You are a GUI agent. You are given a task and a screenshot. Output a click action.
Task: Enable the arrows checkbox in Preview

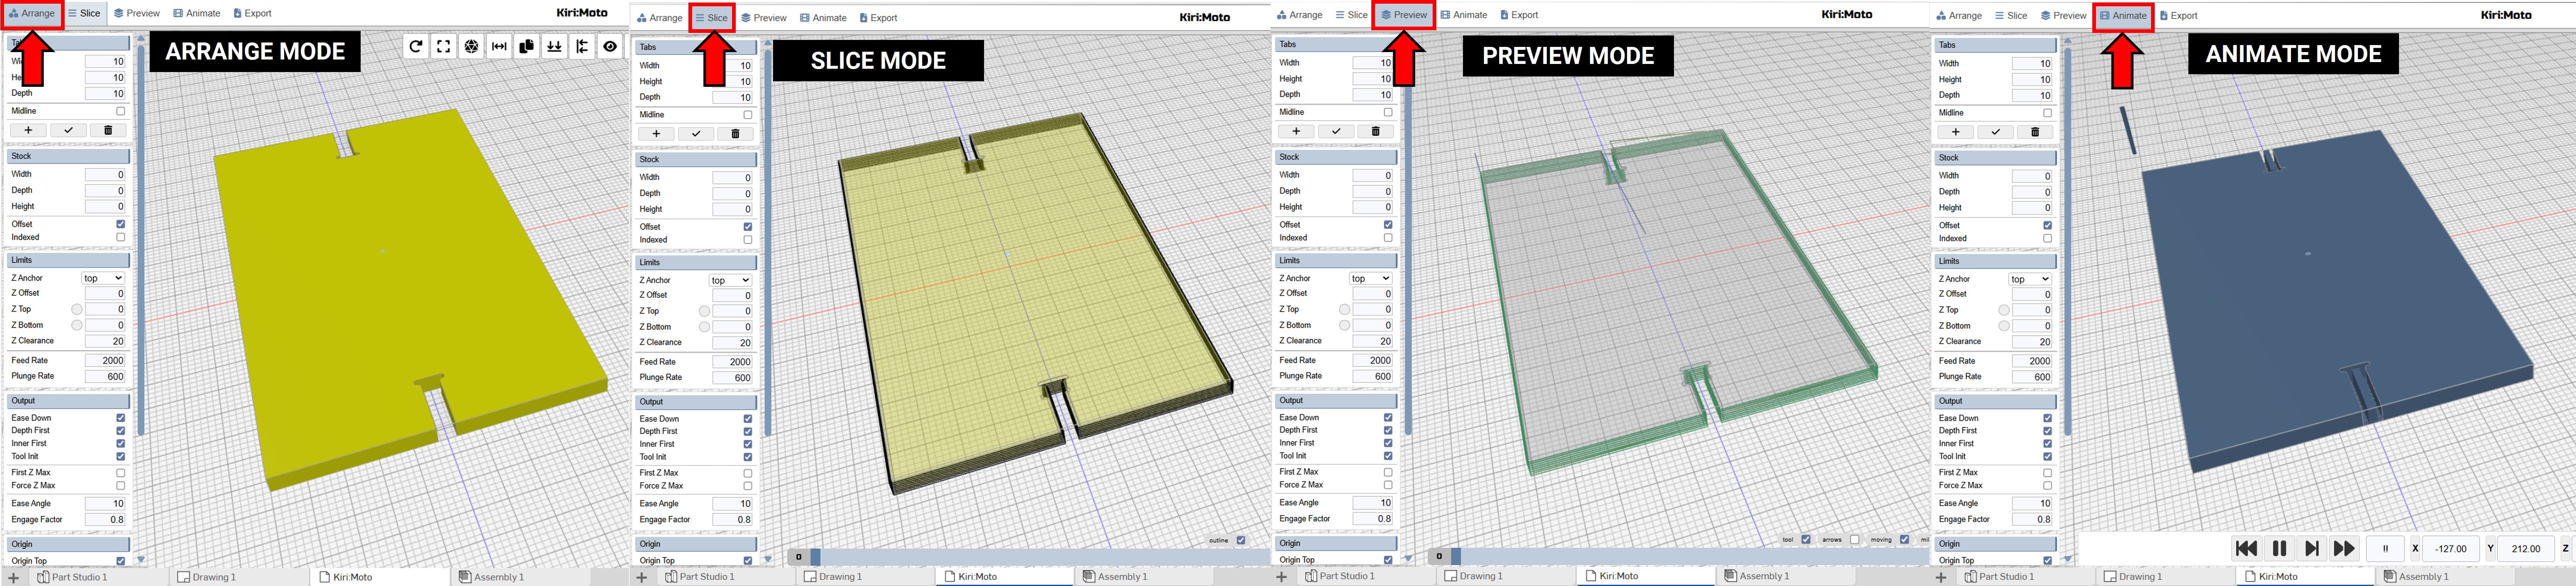(1855, 540)
